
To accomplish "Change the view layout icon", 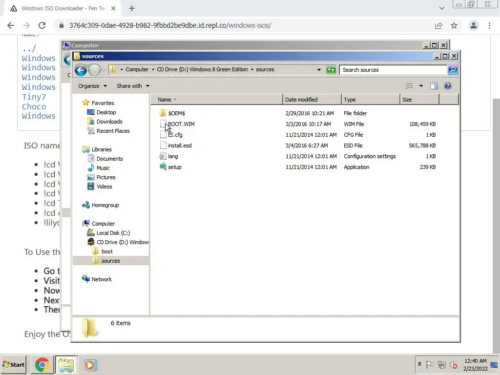I will click(409, 86).
